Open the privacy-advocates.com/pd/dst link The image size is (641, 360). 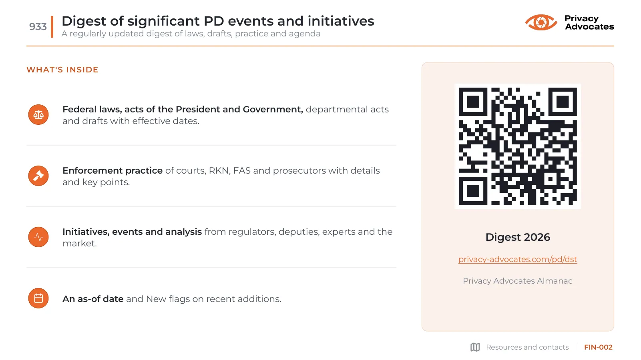click(518, 259)
